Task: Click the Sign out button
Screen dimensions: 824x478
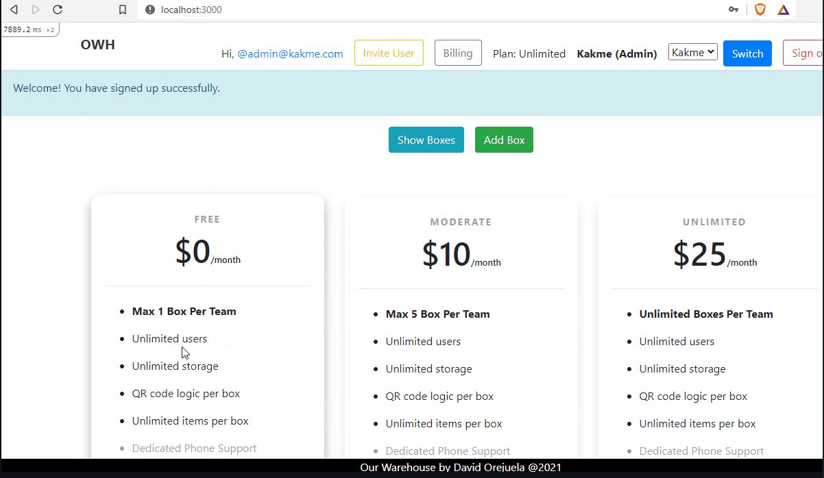Action: coord(803,53)
